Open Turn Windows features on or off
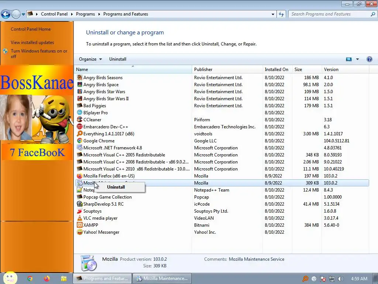Image resolution: width=378 pixels, height=284 pixels. 39,54
